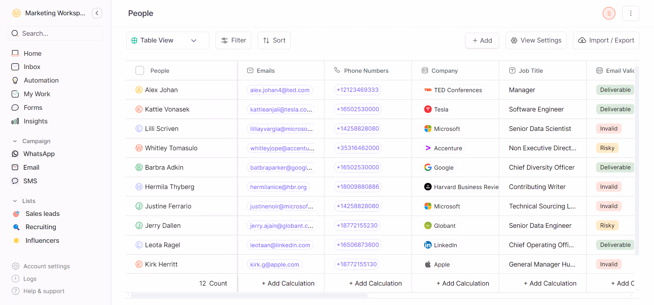The height and width of the screenshot is (305, 654).
Task: Click Import / Export button
Action: click(606, 40)
